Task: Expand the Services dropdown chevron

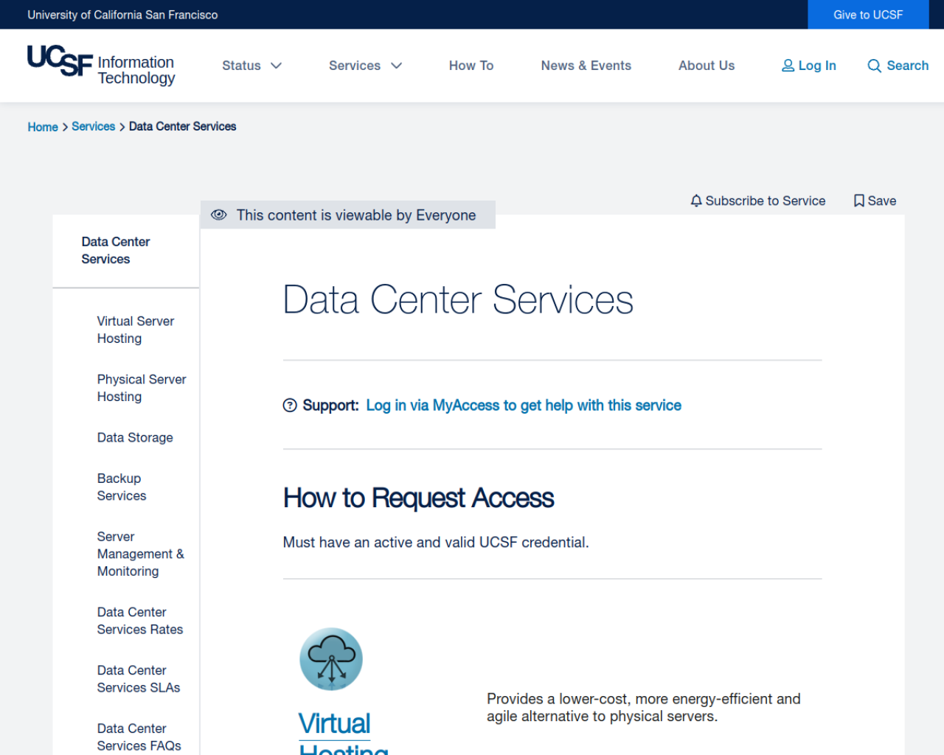Action: (397, 66)
